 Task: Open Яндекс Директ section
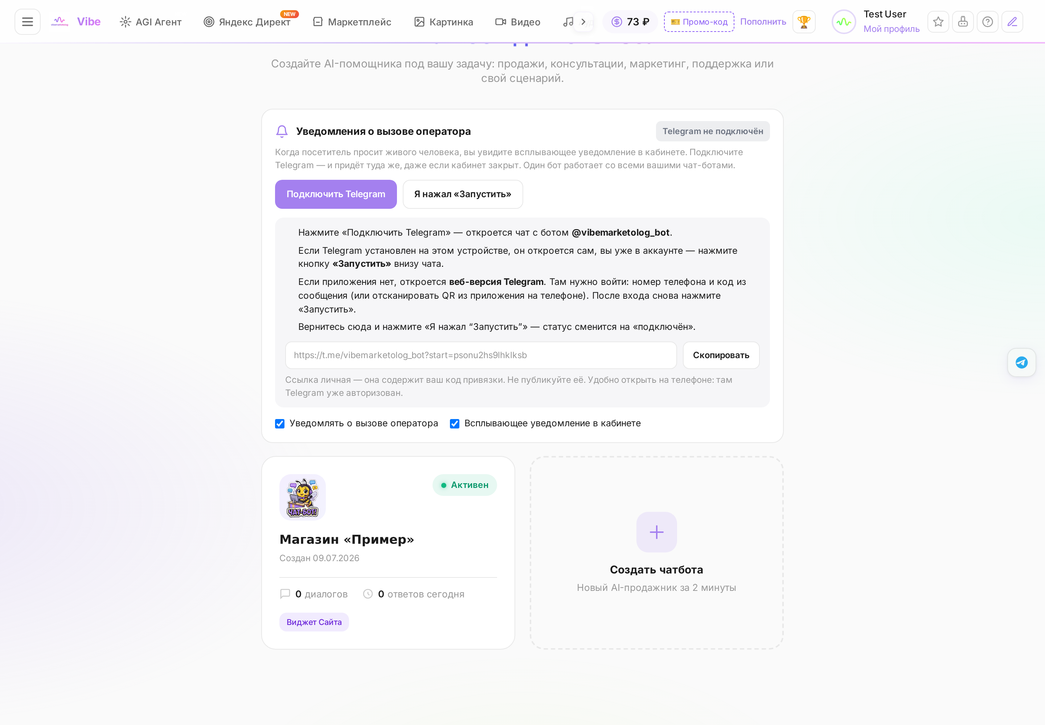247,22
